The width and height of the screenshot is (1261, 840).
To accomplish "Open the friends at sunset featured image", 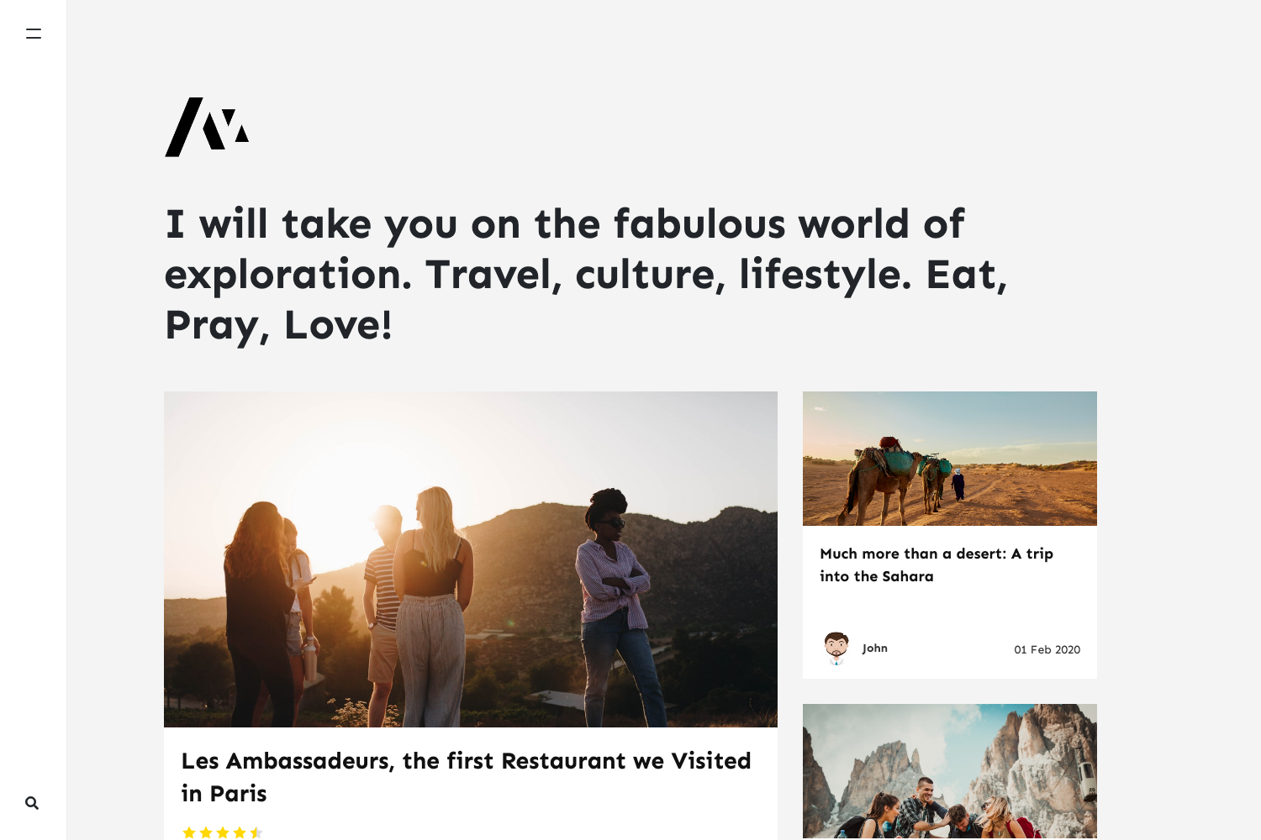I will [471, 559].
